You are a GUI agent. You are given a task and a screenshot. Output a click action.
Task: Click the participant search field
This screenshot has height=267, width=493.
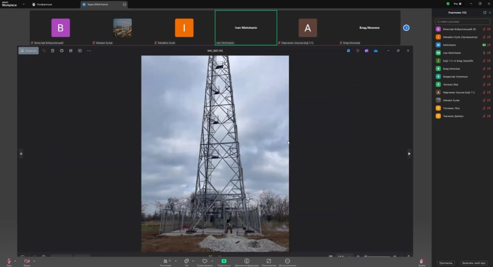[462, 22]
